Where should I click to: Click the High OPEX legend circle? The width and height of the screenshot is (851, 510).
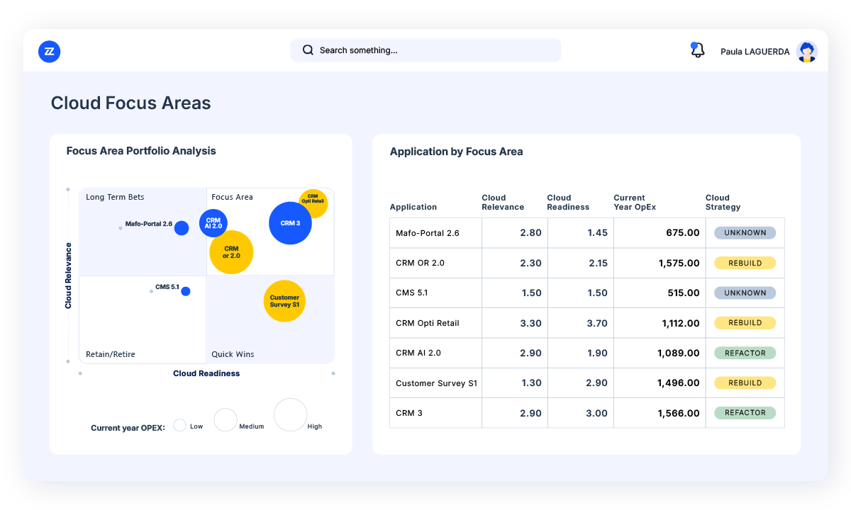tap(291, 414)
